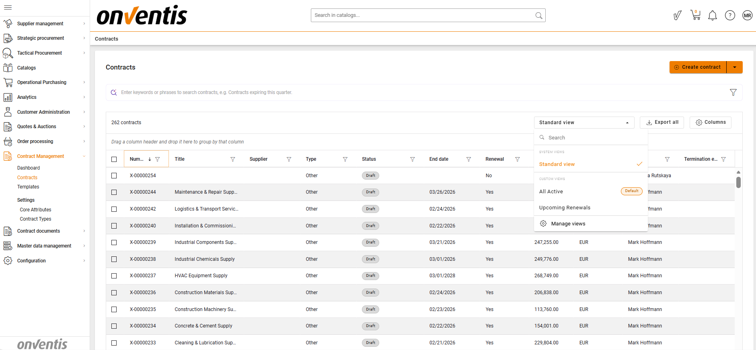Open the help question mark icon
Viewport: 756px width, 350px height.
[x=729, y=15]
